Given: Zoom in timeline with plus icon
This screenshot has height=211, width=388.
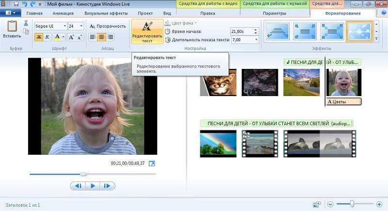Looking at the screenshot, I should pos(378,204).
